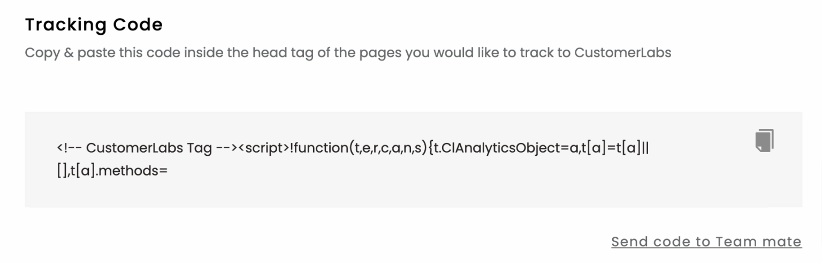Image resolution: width=822 pixels, height=263 pixels.
Task: Click "t[a]=t[a]||" at the first code line end
Action: (615, 148)
